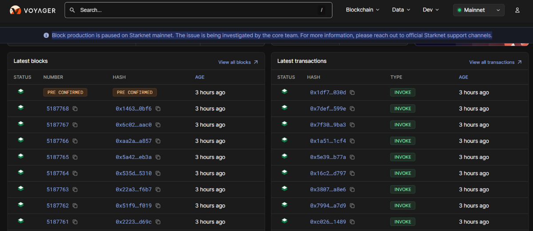Copy transaction hash 0x5e39...b77a

[x=352, y=157]
